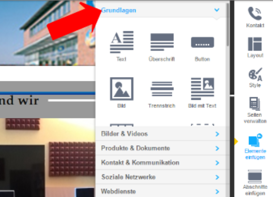The height and width of the screenshot is (197, 273).
Task: Open the Kontakt sidebar option
Action: pyautogui.click(x=255, y=17)
